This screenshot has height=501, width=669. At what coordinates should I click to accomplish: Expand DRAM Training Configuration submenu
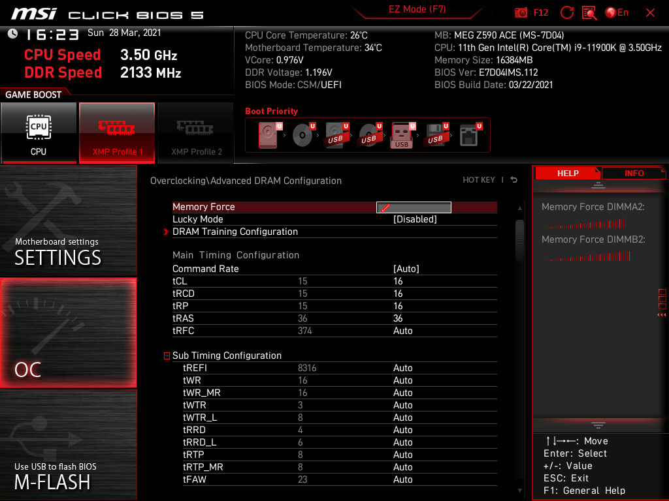(x=235, y=232)
